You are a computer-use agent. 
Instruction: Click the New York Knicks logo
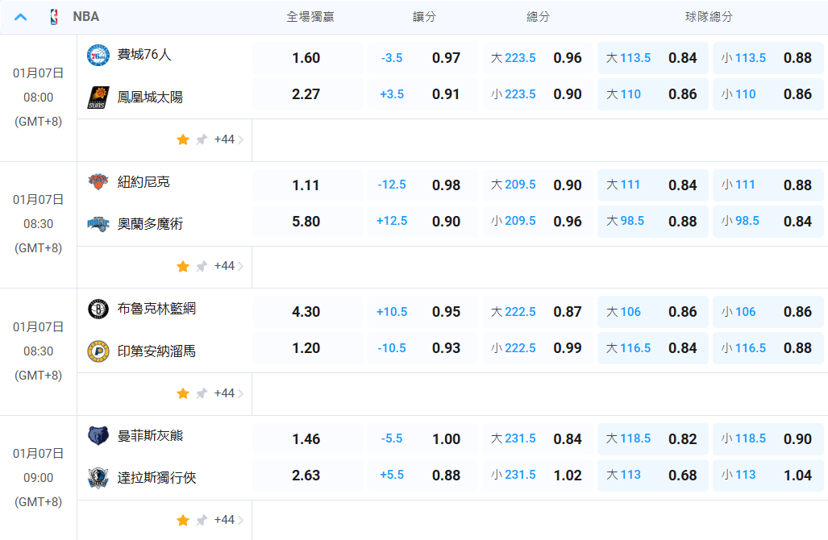pyautogui.click(x=98, y=182)
